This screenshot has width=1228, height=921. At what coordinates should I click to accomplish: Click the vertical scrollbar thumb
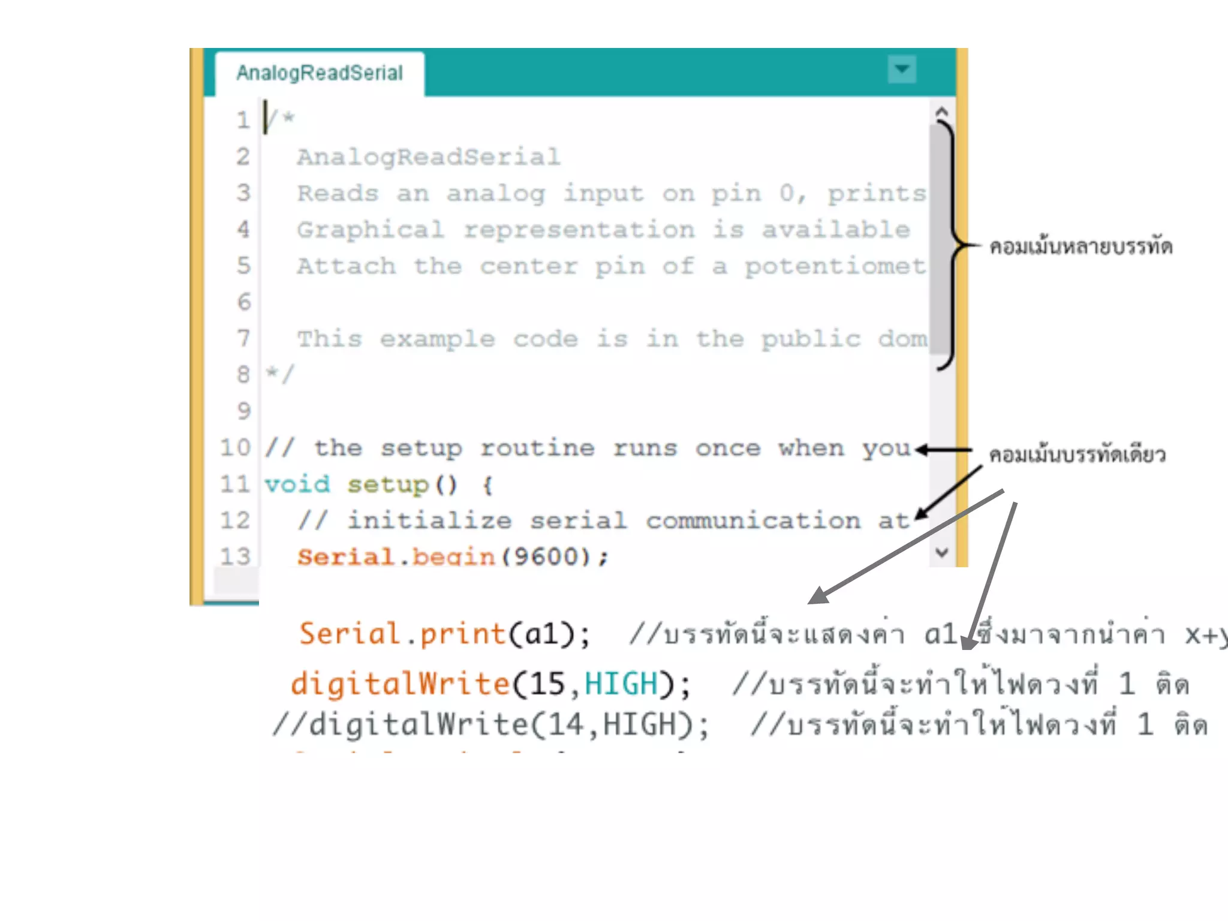(939, 240)
